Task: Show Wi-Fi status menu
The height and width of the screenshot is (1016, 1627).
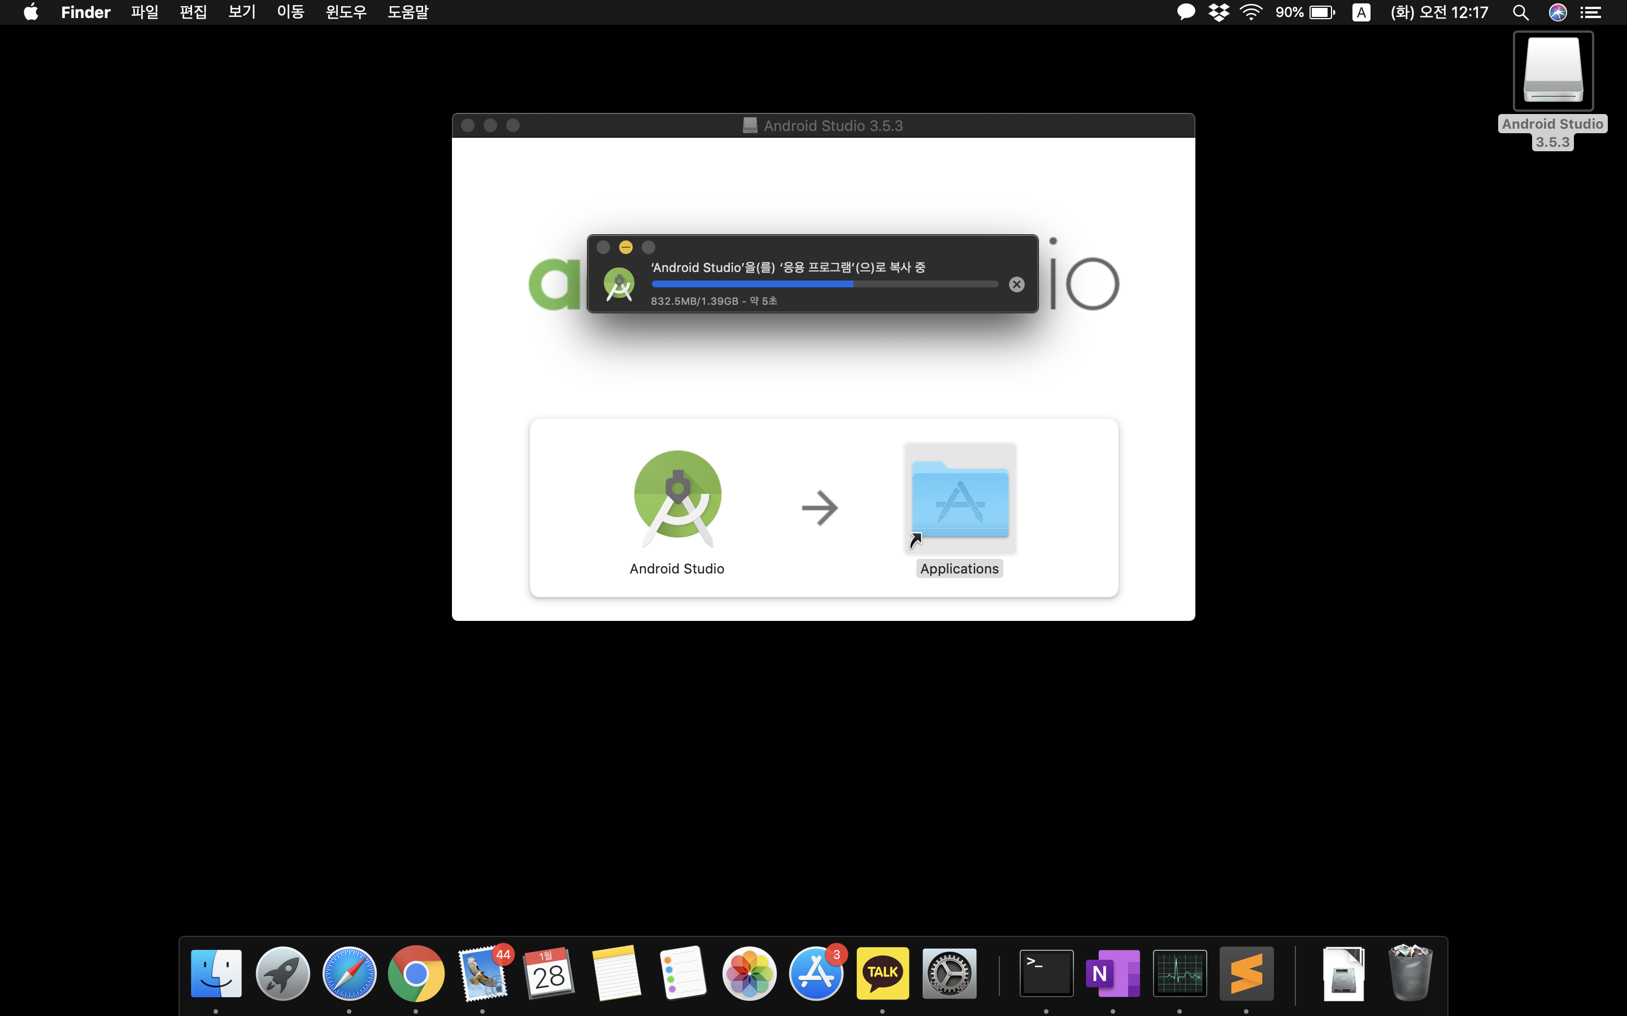Action: (x=1251, y=12)
